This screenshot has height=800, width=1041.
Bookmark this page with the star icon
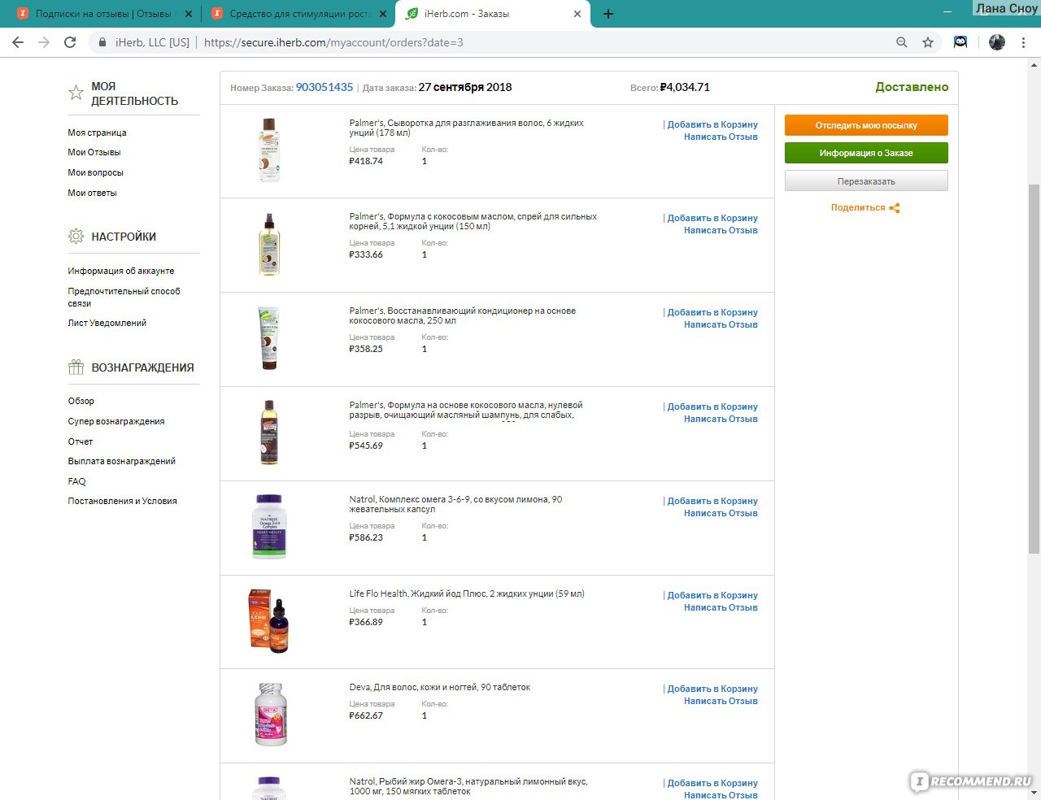pyautogui.click(x=928, y=42)
